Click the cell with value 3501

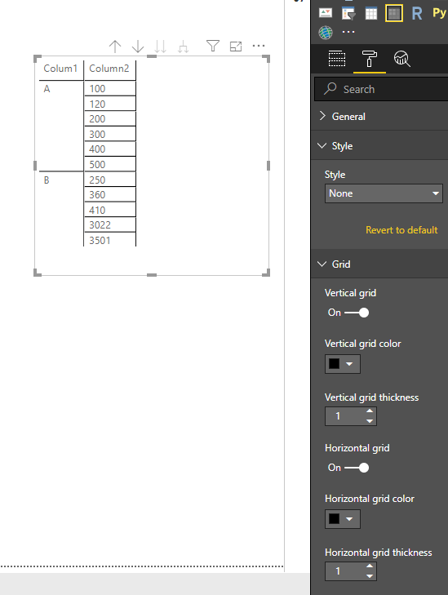pyautogui.click(x=109, y=240)
